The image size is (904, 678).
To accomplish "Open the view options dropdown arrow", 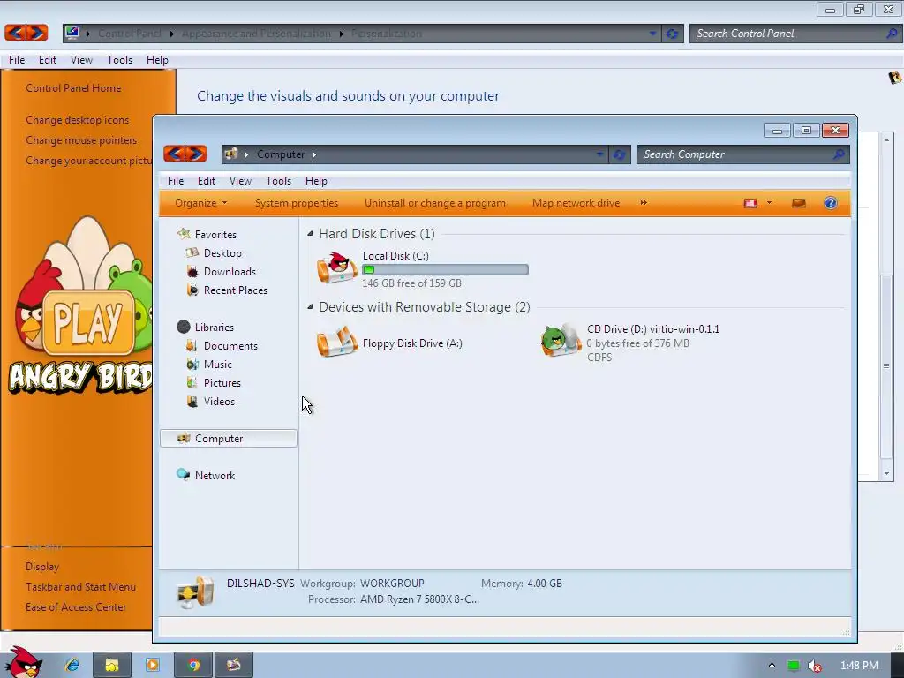I will point(769,203).
